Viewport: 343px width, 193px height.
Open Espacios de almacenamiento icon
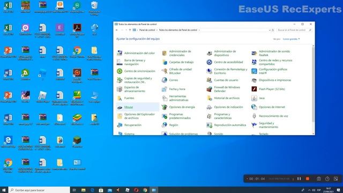120,89
